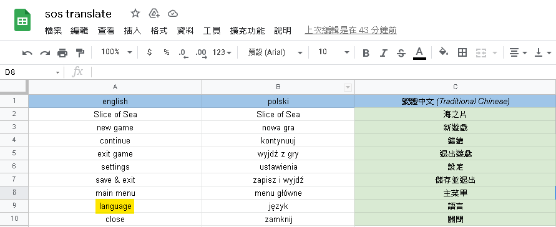Open the 格式 menu
Image resolution: width=556 pixels, height=227 pixels.
(159, 31)
